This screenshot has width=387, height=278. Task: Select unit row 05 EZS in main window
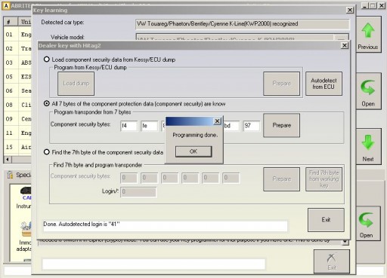pyautogui.click(x=17, y=76)
